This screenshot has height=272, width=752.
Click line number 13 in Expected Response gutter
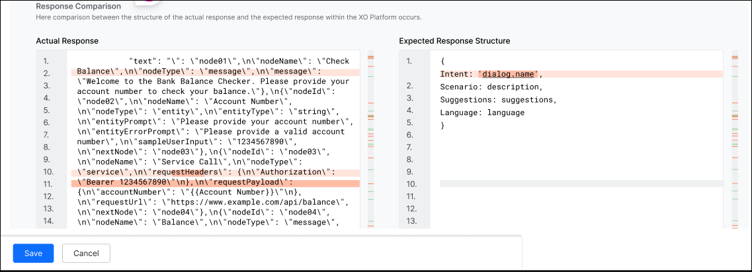coord(410,222)
